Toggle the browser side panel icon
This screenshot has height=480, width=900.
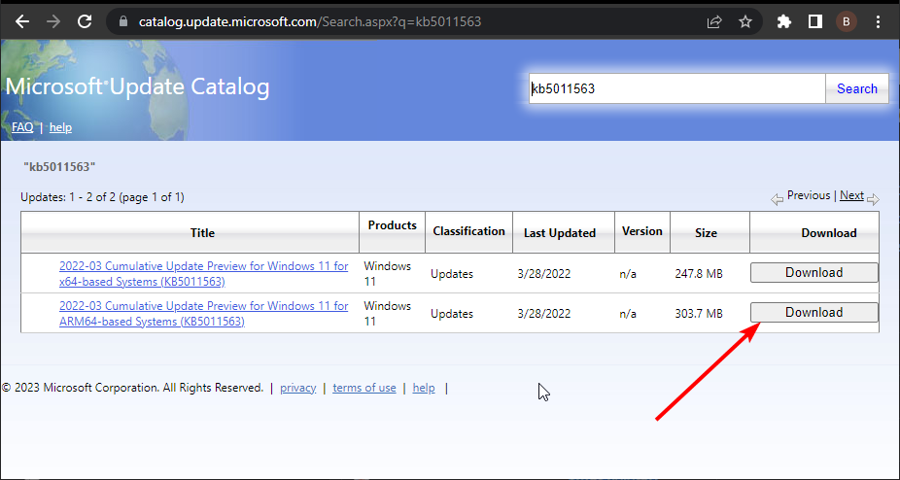pyautogui.click(x=815, y=21)
